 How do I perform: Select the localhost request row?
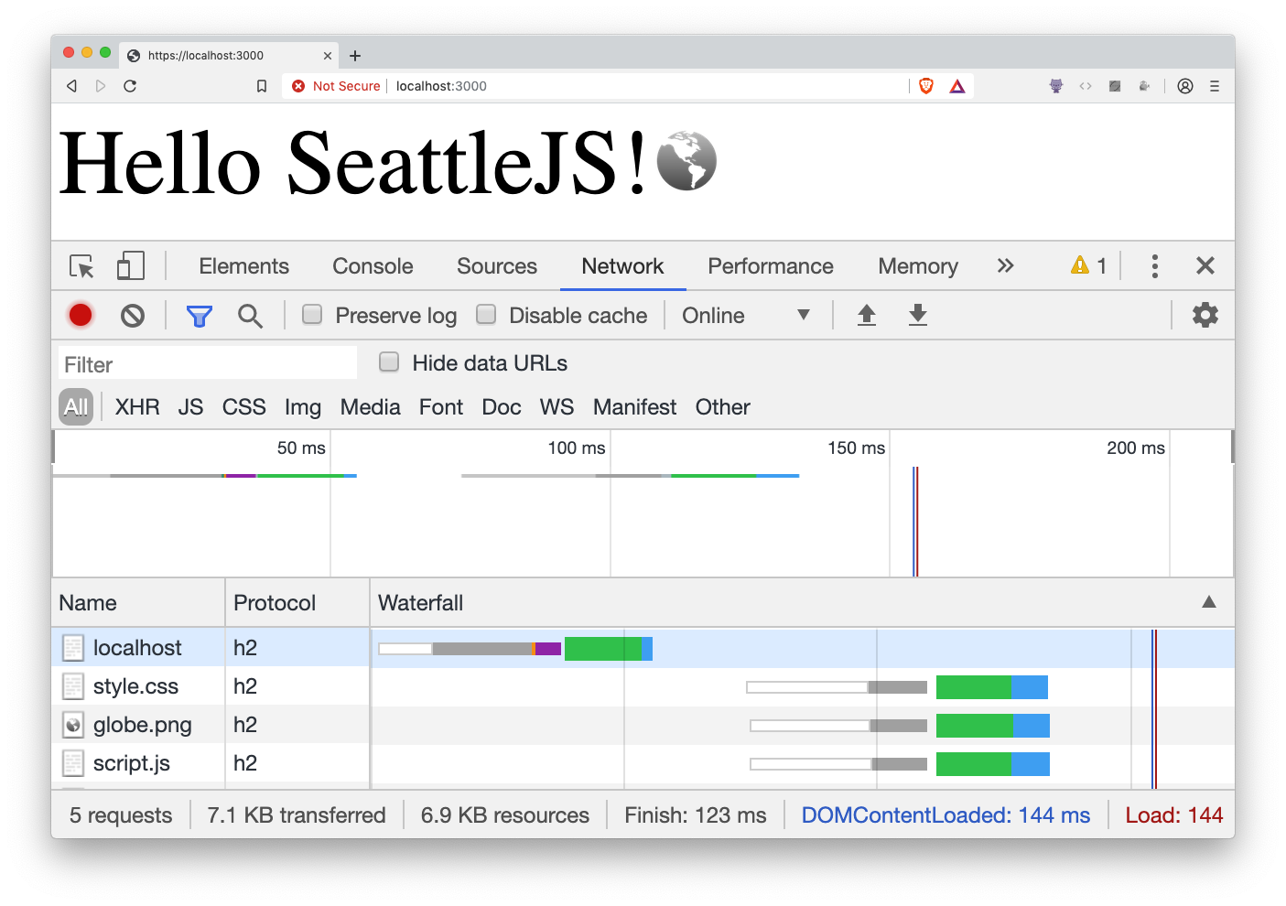[x=643, y=648]
